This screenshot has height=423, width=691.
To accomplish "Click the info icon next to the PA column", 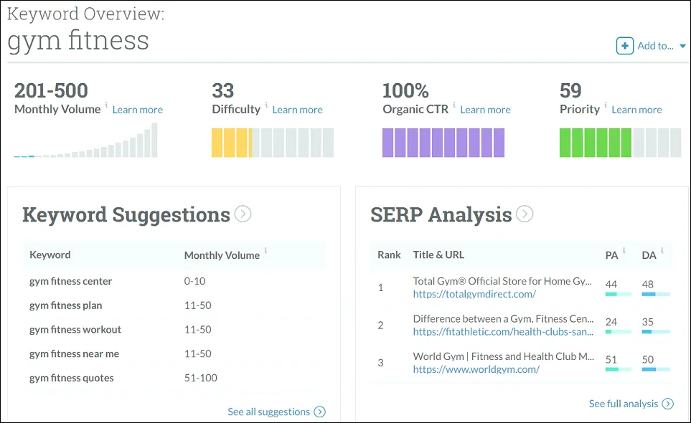I will click(624, 251).
